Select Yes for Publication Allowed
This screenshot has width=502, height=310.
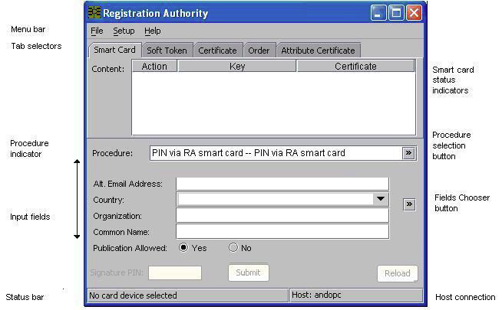[x=183, y=248]
